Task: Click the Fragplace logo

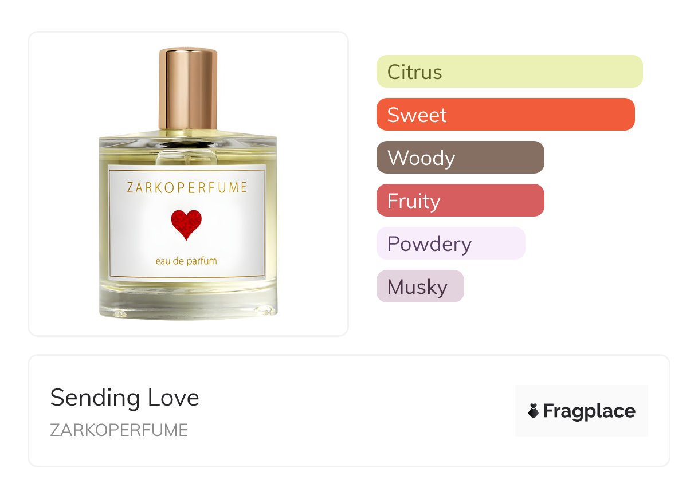Action: tap(582, 411)
